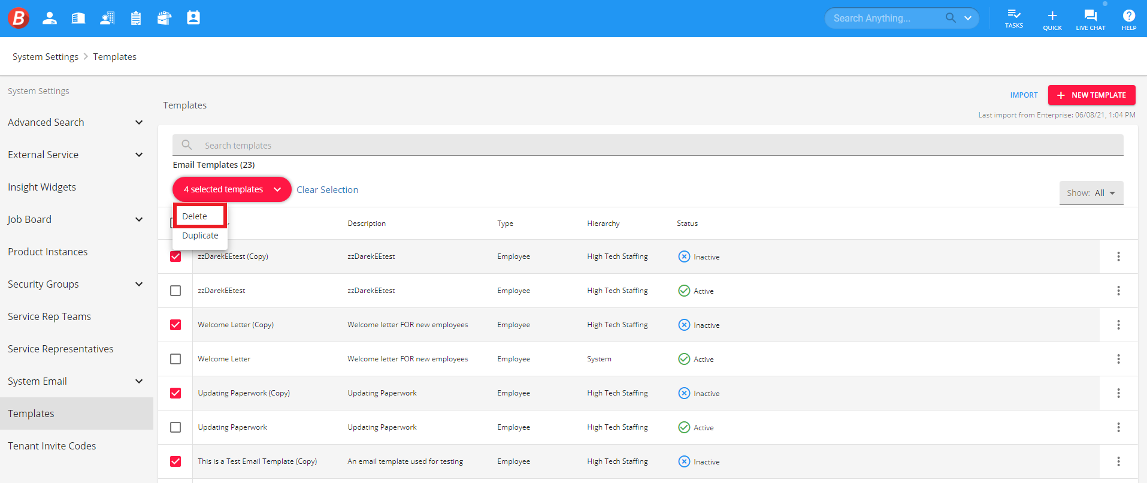The width and height of the screenshot is (1147, 483).
Task: Open the clipboard checklist icon
Action: (x=136, y=18)
